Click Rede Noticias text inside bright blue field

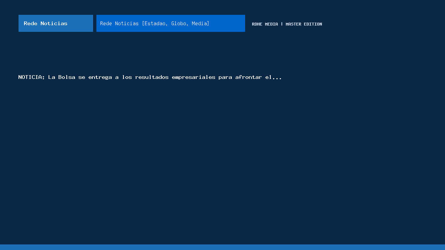pyautogui.click(x=119, y=23)
